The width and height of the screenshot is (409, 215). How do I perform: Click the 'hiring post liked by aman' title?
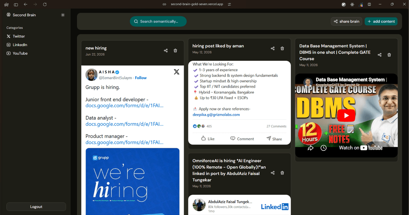pyautogui.click(x=218, y=46)
